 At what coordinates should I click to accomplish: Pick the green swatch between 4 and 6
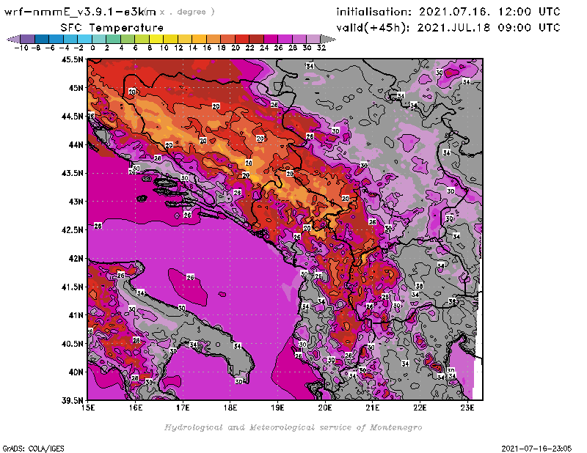pos(128,40)
